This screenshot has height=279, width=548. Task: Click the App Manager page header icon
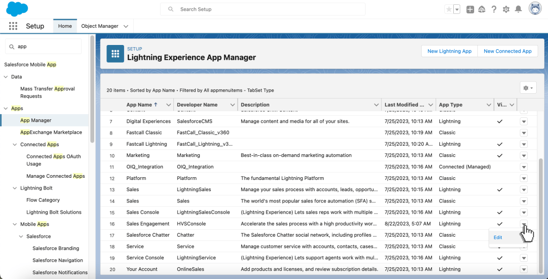(x=116, y=54)
